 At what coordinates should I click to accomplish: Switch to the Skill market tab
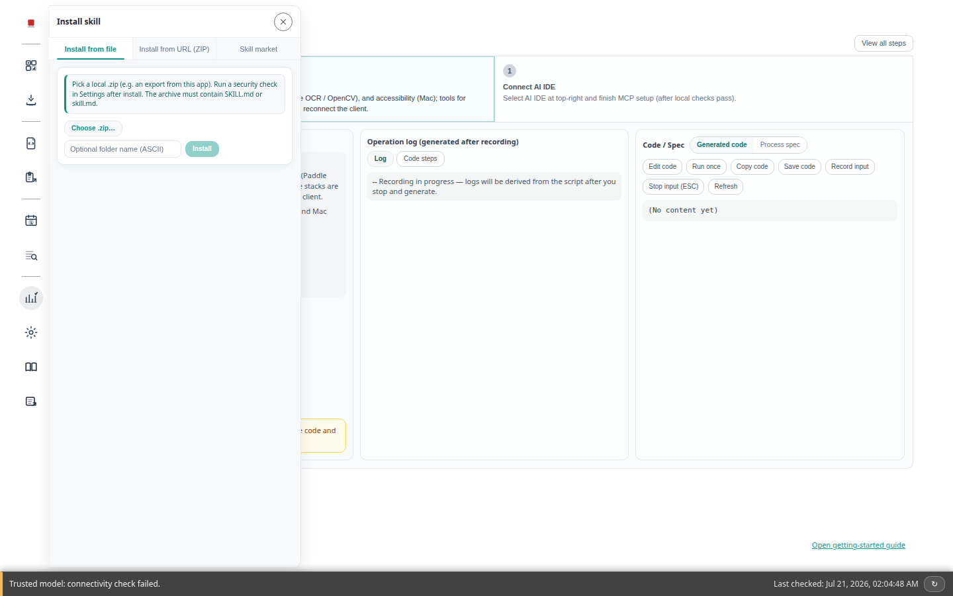tap(258, 49)
